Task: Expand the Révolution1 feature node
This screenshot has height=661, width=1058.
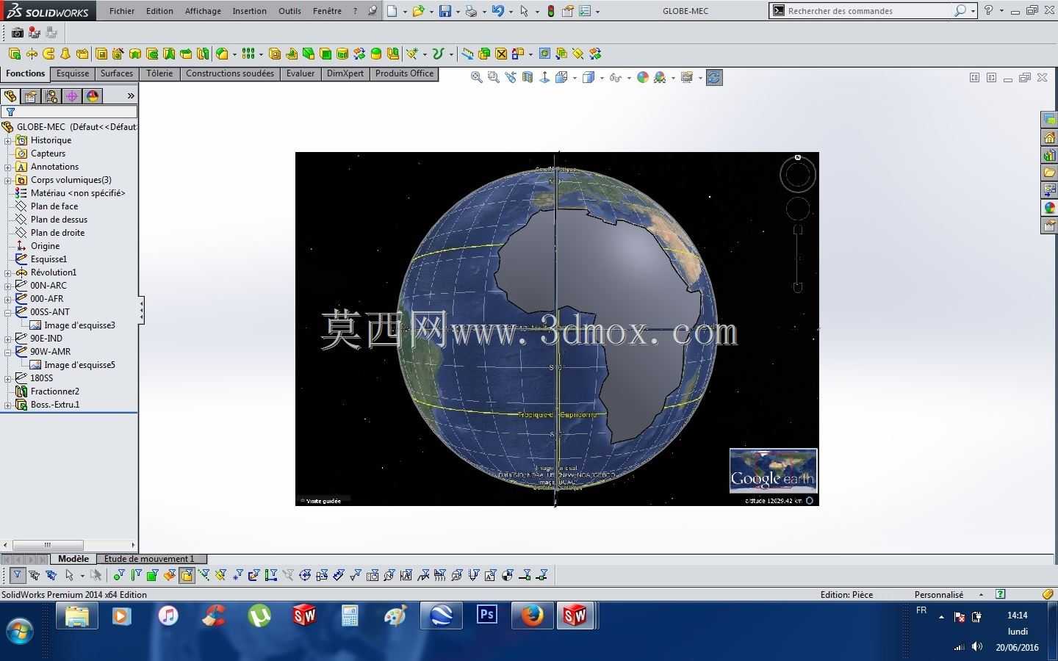Action: point(7,272)
